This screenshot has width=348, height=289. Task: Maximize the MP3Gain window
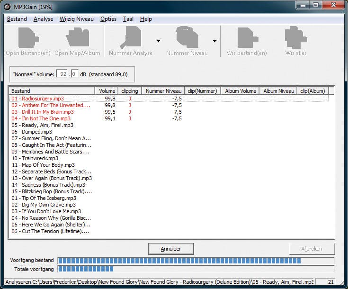tap(316, 5)
